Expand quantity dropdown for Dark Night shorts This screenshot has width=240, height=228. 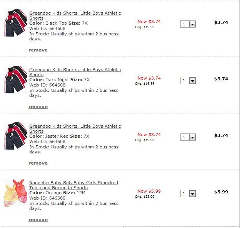point(193,81)
